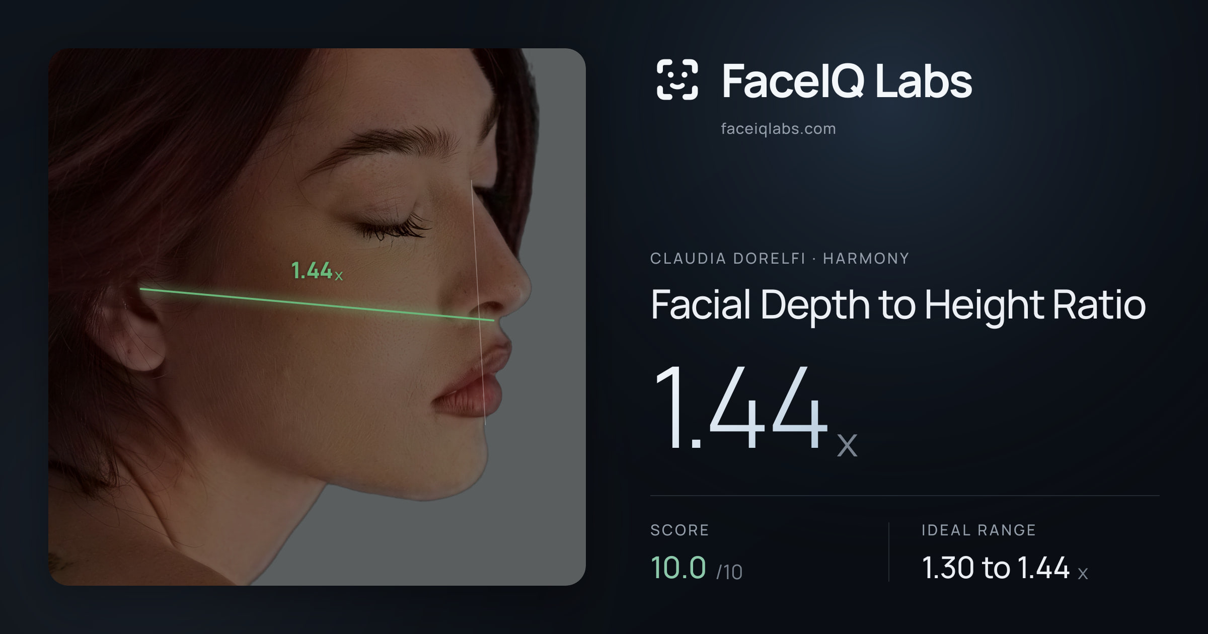The width and height of the screenshot is (1208, 634).
Task: Open the faceiqlabs.com link
Action: point(778,129)
